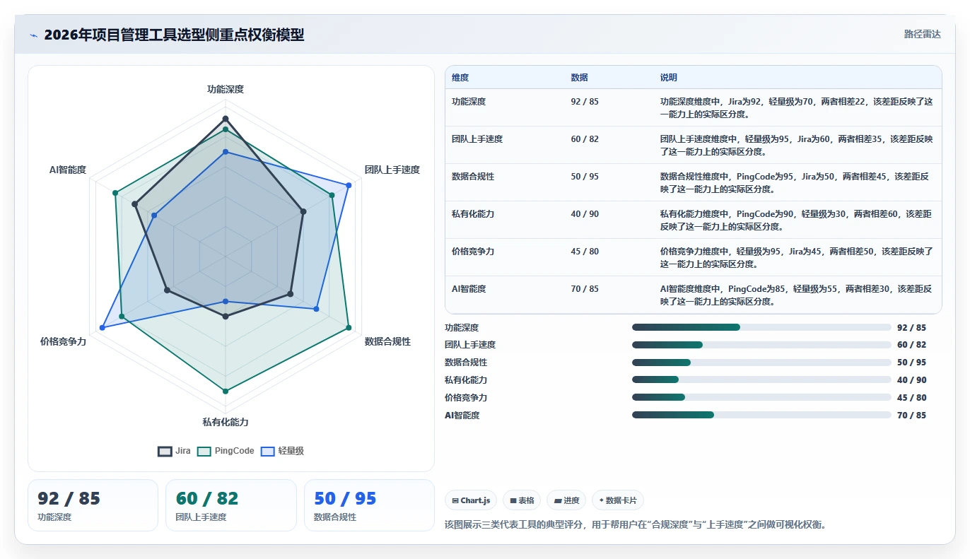Select the 价格竞争力 cell in the table
This screenshot has height=559, width=970.
coord(473,252)
